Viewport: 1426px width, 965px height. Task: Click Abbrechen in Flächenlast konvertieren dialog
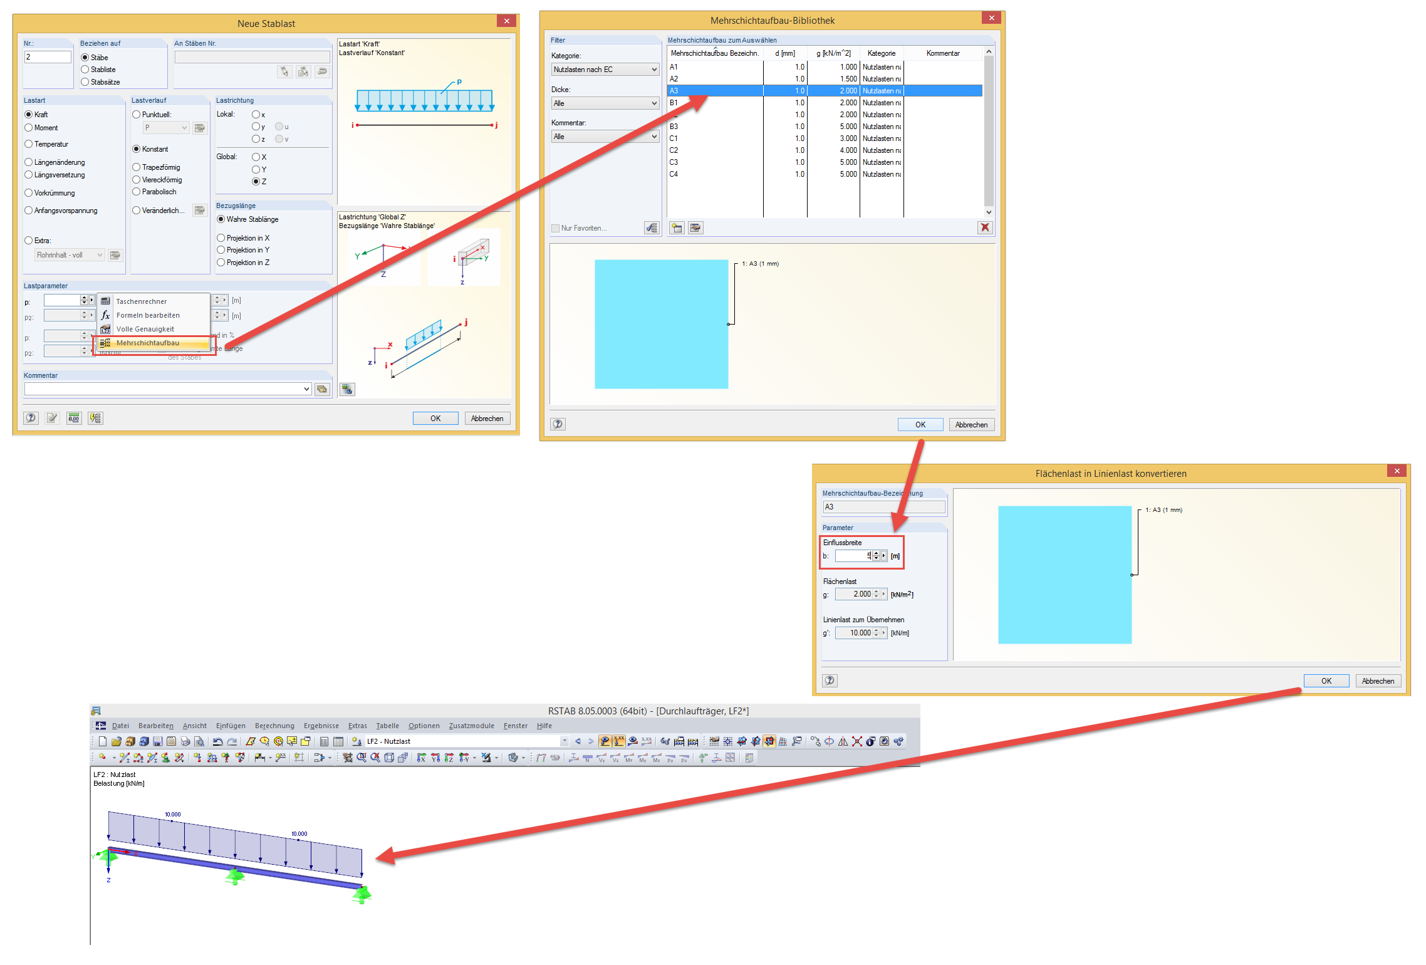[x=1378, y=681]
